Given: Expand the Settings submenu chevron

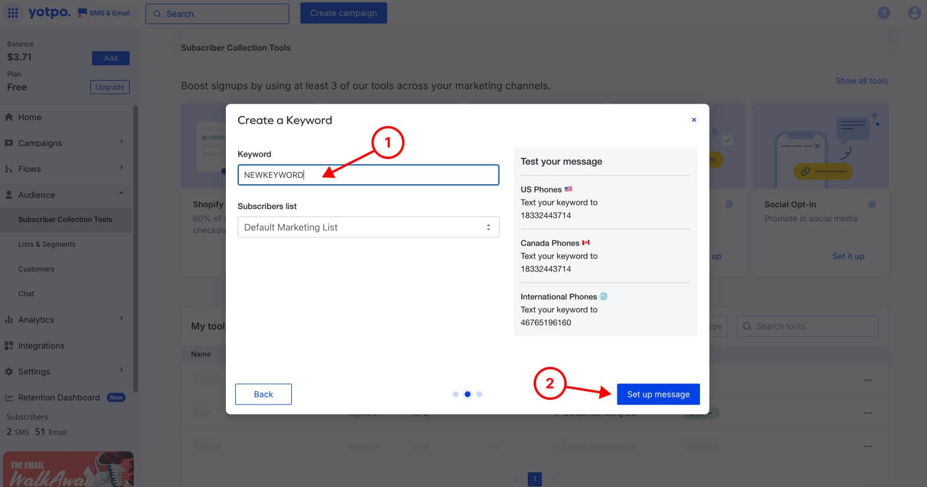Looking at the screenshot, I should pyautogui.click(x=121, y=370).
